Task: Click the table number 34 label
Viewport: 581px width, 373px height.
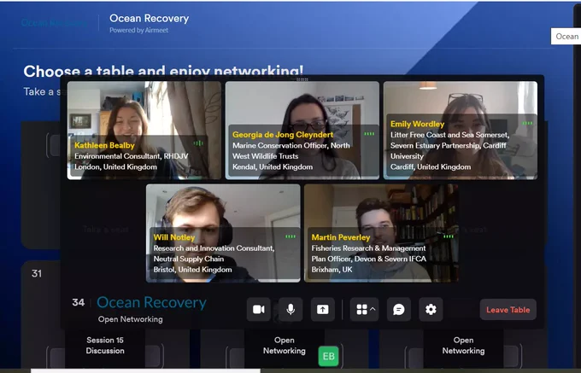Action: pos(79,302)
